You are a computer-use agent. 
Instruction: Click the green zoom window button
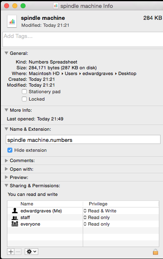click(x=23, y=6)
